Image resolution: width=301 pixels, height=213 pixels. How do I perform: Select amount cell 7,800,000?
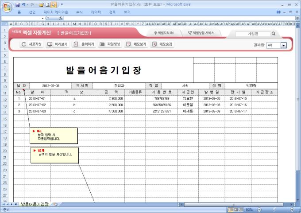[112, 99]
